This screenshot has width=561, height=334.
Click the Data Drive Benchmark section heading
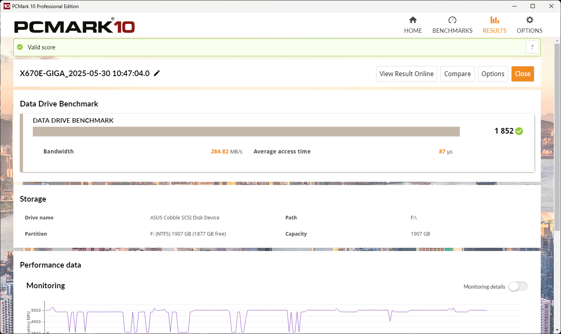[59, 104]
